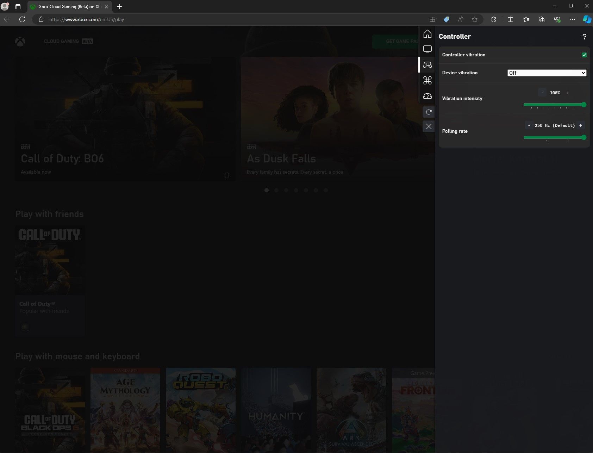Image resolution: width=593 pixels, height=453 pixels.
Task: Click the help question mark icon
Action: [584, 37]
